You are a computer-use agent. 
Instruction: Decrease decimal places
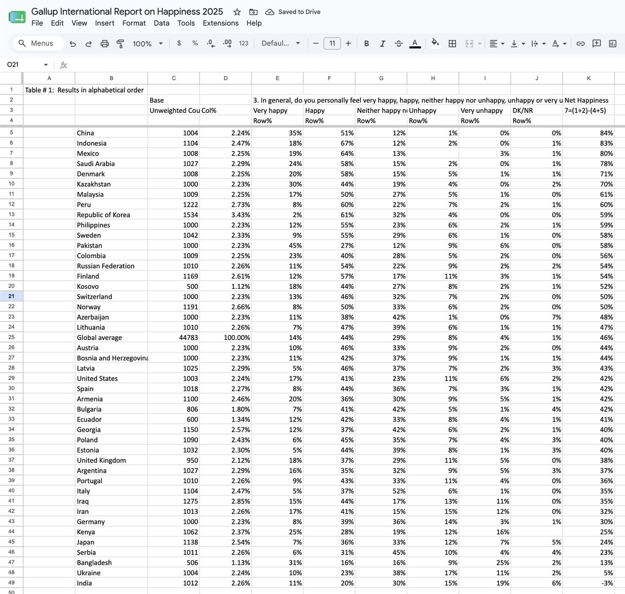[x=211, y=43]
